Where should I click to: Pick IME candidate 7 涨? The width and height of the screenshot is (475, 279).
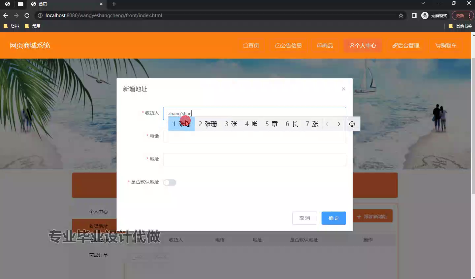coord(312,124)
